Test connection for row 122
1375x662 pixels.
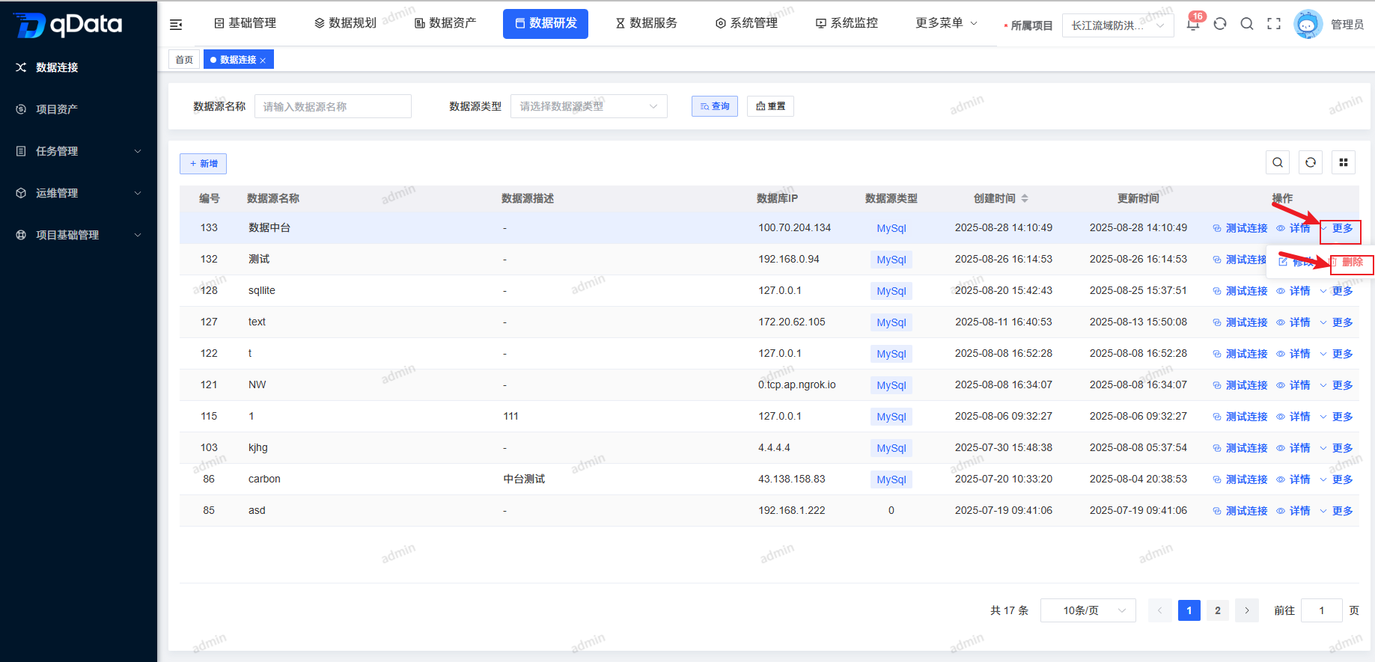(1240, 354)
